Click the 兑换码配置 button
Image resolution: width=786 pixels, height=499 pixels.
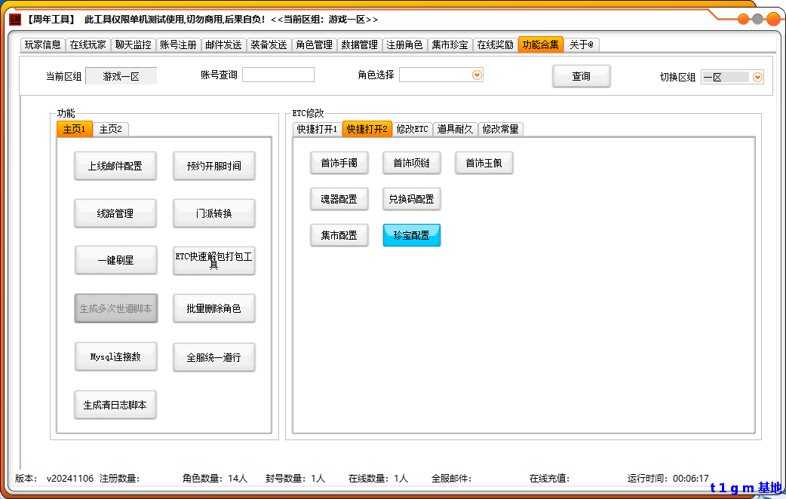[411, 199]
